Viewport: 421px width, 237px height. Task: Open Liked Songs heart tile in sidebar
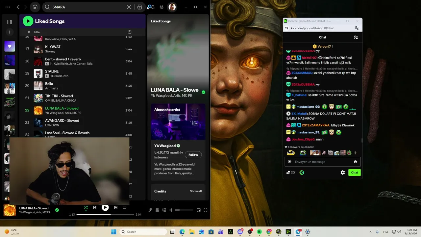point(10,46)
